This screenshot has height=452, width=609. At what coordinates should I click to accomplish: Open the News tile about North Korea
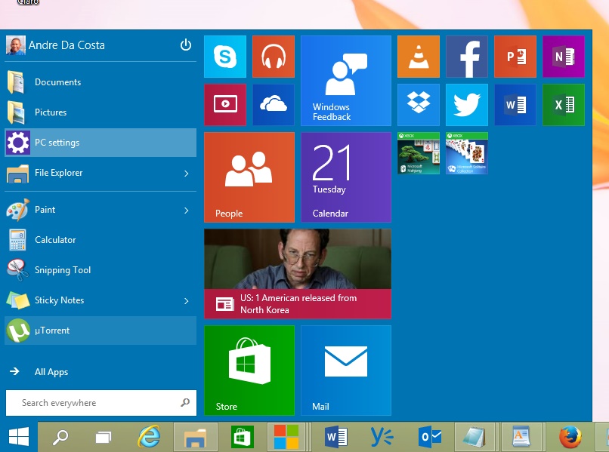pyautogui.click(x=298, y=274)
